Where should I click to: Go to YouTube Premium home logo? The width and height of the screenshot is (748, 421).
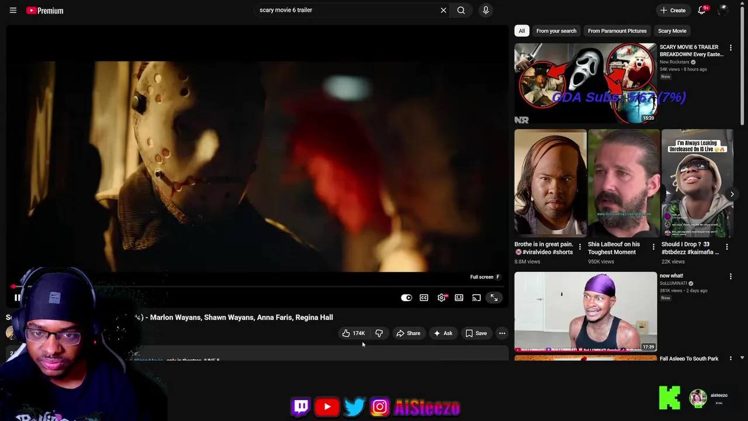point(45,11)
